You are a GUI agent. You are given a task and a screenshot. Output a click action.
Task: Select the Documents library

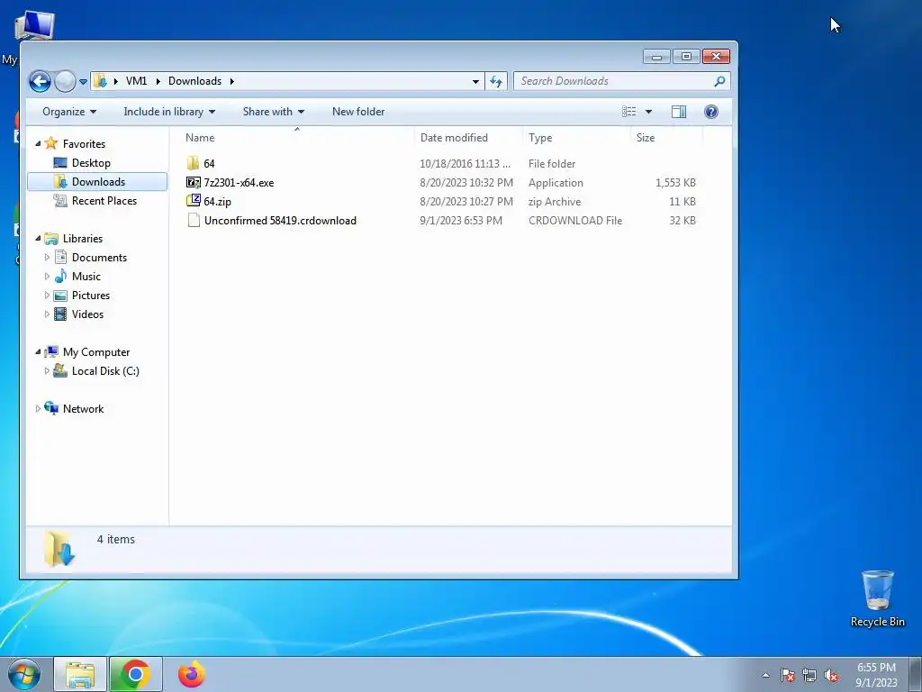(x=99, y=258)
